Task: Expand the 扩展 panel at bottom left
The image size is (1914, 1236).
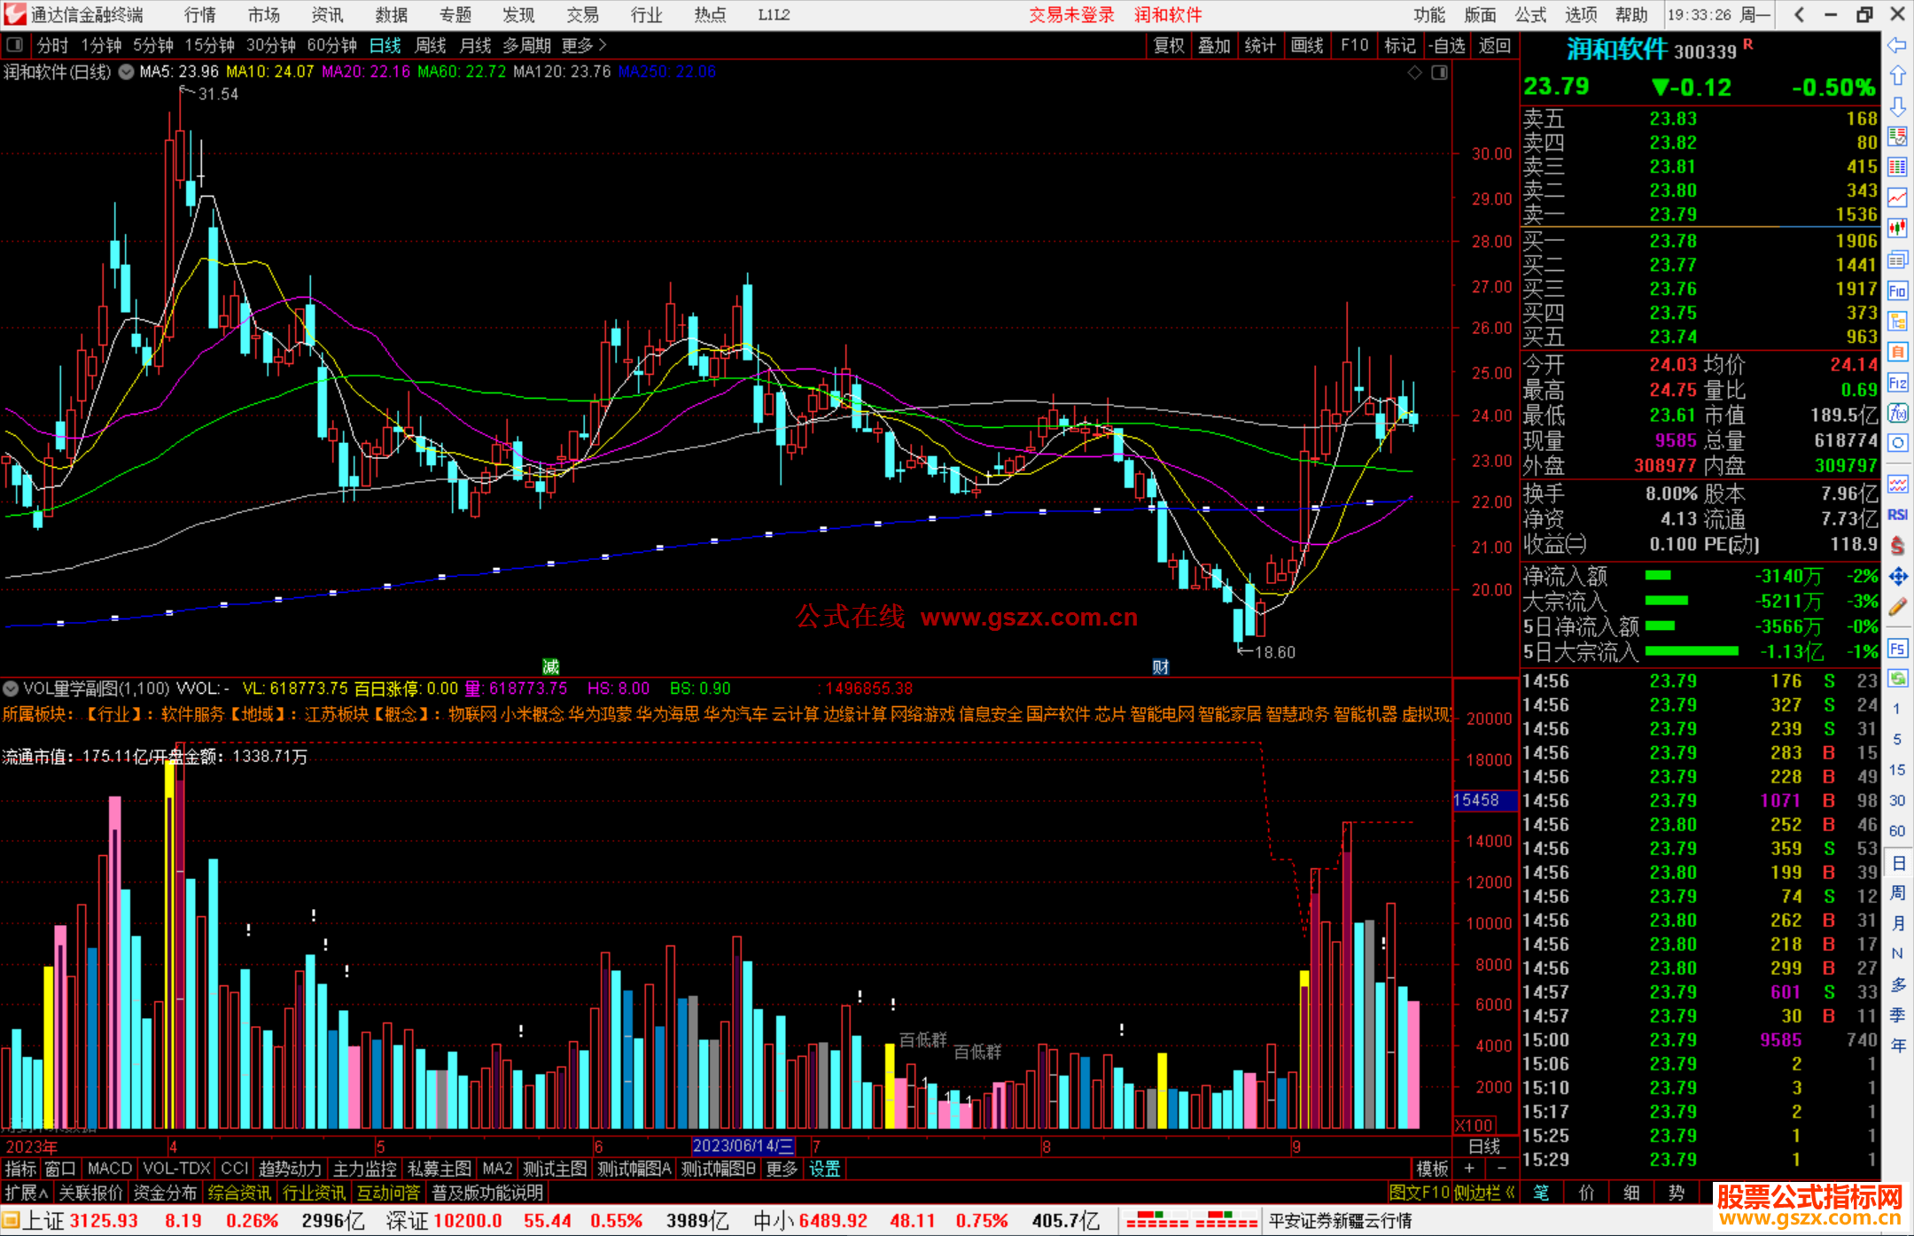Action: [26, 1193]
